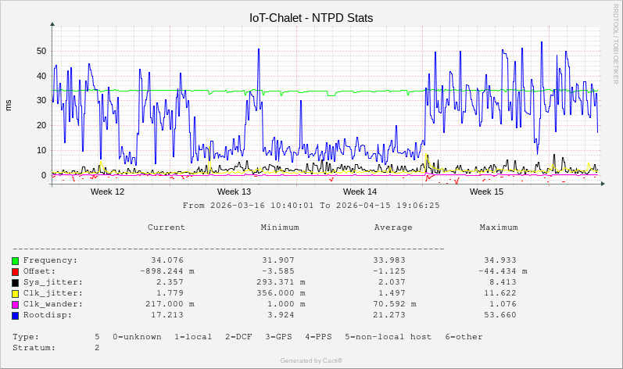Image resolution: width=623 pixels, height=369 pixels.
Task: Click the red Offset legend swatch
Action: pyautogui.click(x=15, y=271)
